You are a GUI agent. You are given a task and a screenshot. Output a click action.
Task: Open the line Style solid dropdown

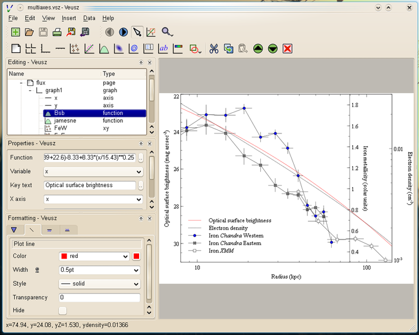99,284
